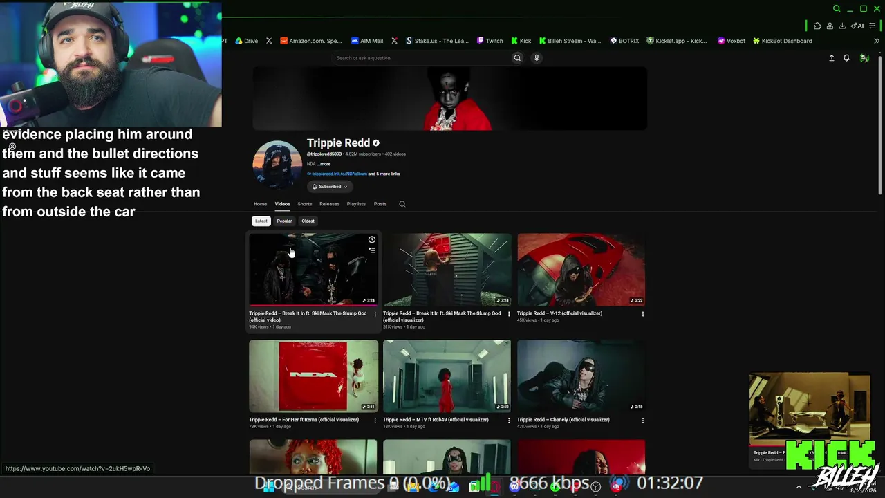Open the YouTube notifications bell
Viewport: 885px width, 498px height.
[x=846, y=58]
